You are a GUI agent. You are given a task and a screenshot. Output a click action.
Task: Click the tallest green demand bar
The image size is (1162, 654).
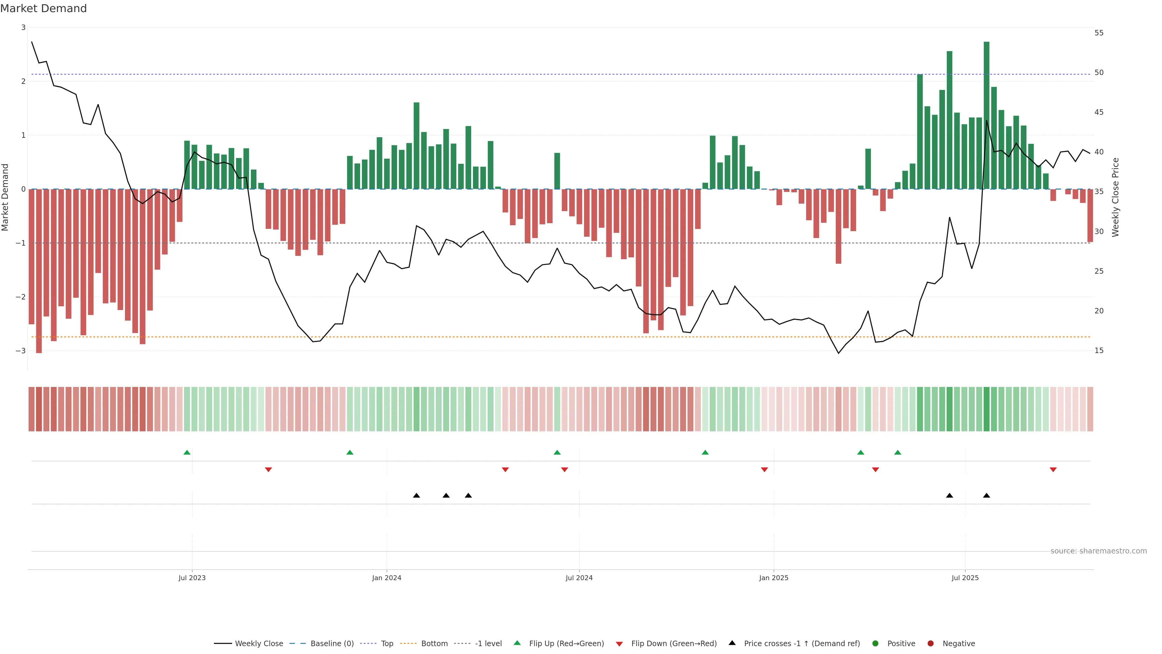[986, 115]
